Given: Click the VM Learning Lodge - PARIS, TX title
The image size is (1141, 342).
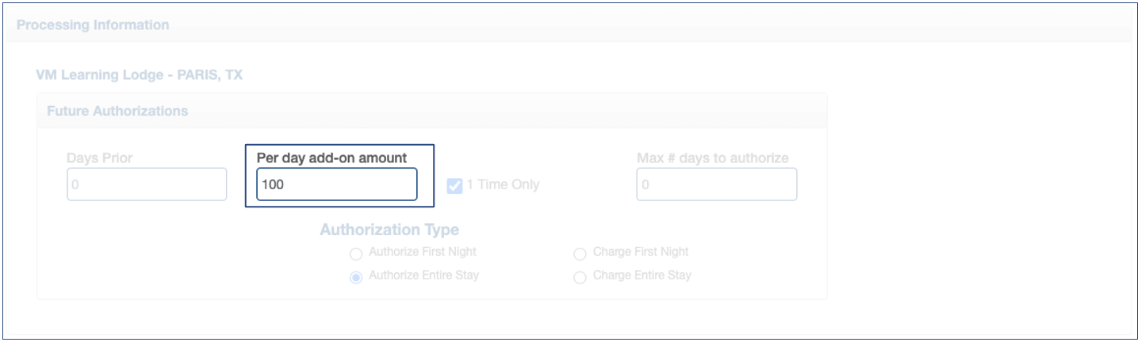Looking at the screenshot, I should (140, 76).
